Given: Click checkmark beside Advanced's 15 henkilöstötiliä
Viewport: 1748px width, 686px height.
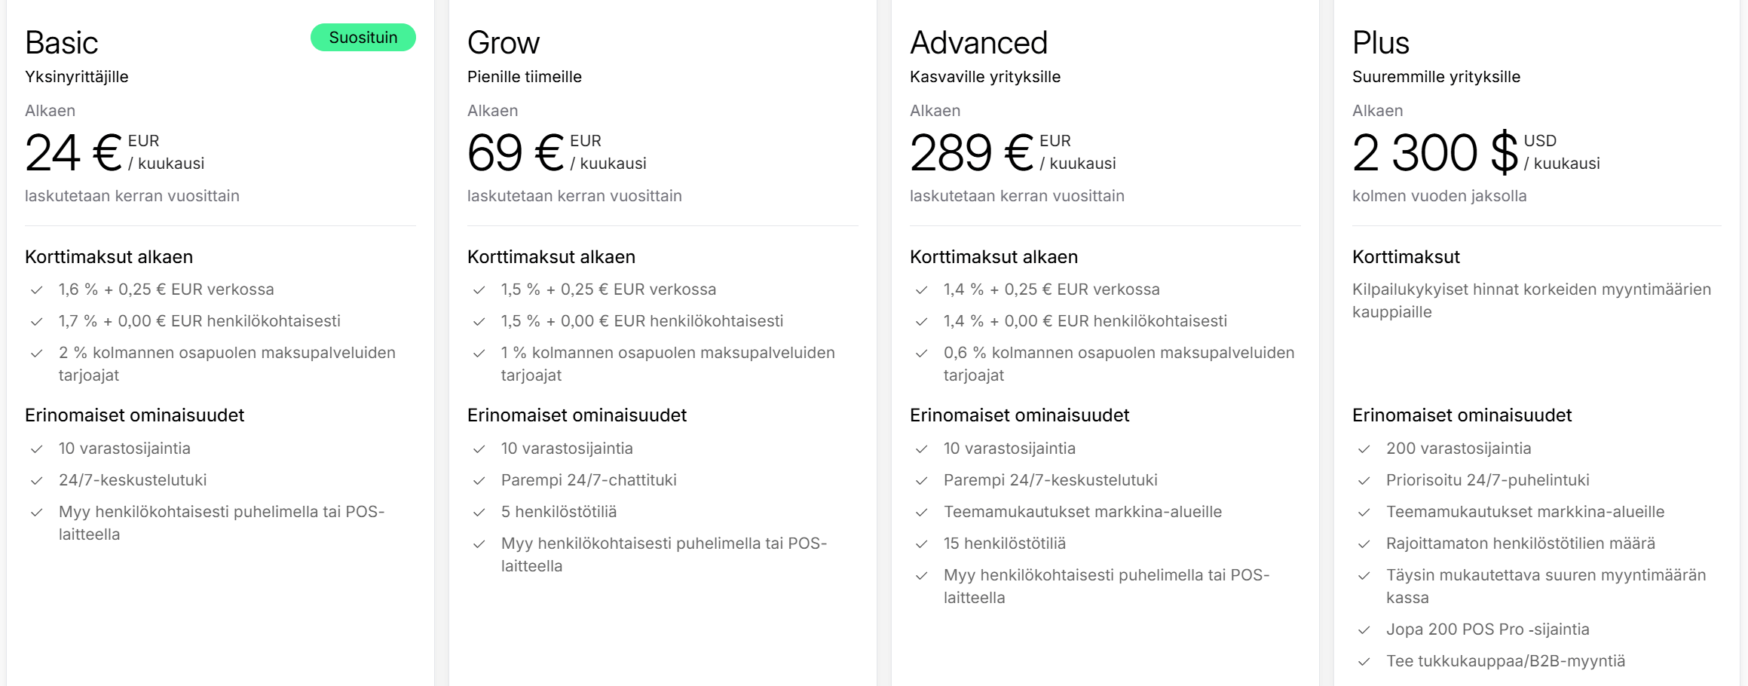Looking at the screenshot, I should coord(921,544).
